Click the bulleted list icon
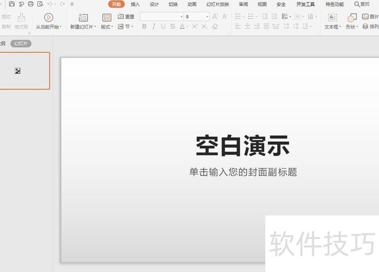The height and width of the screenshot is (272, 379). tap(238, 17)
